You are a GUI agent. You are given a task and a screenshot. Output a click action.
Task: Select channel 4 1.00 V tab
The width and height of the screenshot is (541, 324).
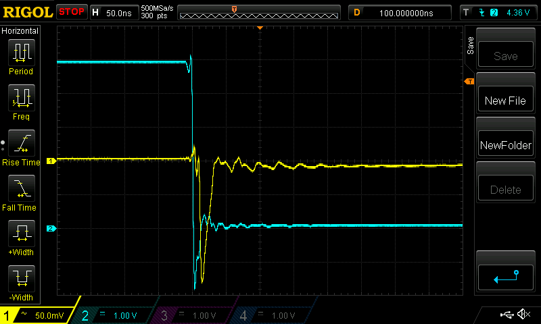pyautogui.click(x=271, y=315)
